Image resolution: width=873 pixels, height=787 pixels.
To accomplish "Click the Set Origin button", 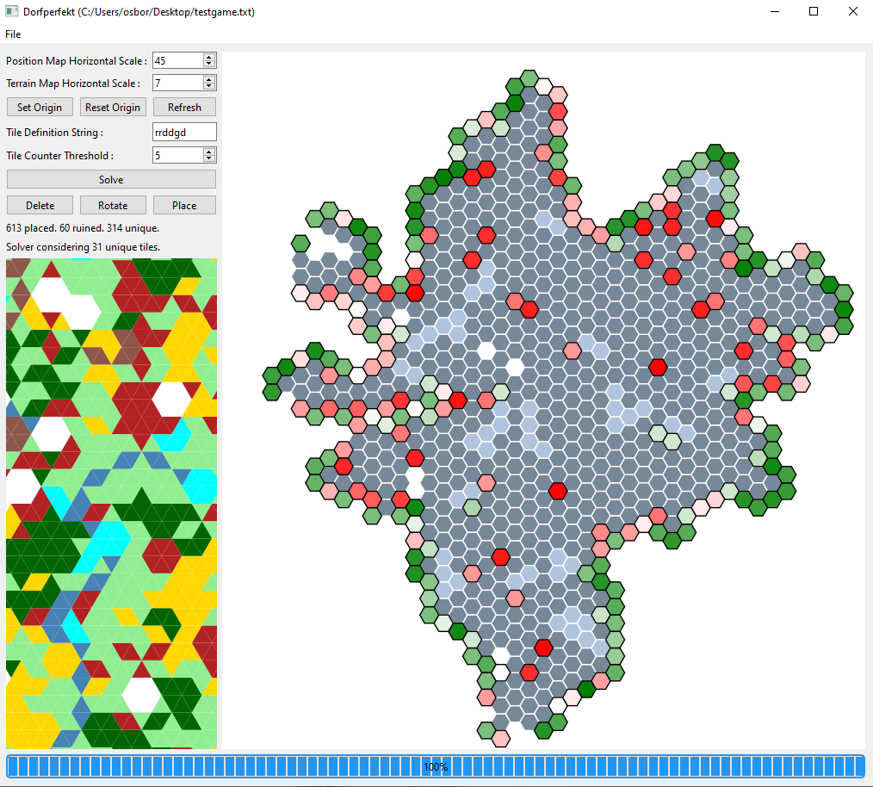I will tap(40, 108).
